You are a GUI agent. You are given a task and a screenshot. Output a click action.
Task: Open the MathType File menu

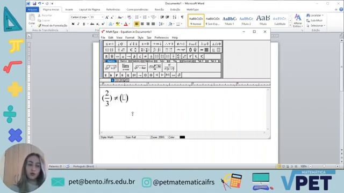[x=103, y=38]
